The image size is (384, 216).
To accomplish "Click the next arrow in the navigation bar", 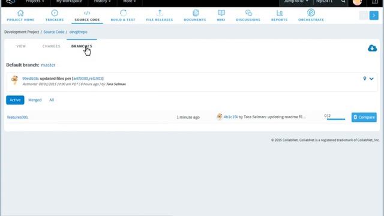I will coord(374,16).
